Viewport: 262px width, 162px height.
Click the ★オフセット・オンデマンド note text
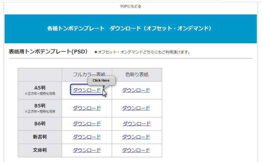(142, 52)
